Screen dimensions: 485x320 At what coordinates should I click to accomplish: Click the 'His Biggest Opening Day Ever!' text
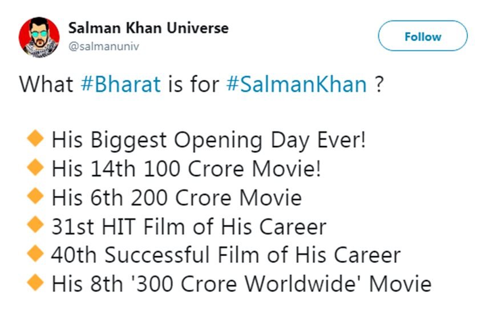pos(208,140)
